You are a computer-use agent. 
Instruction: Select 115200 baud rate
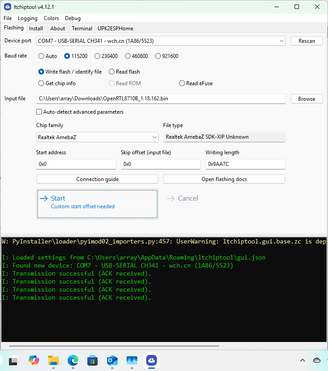coord(76,56)
